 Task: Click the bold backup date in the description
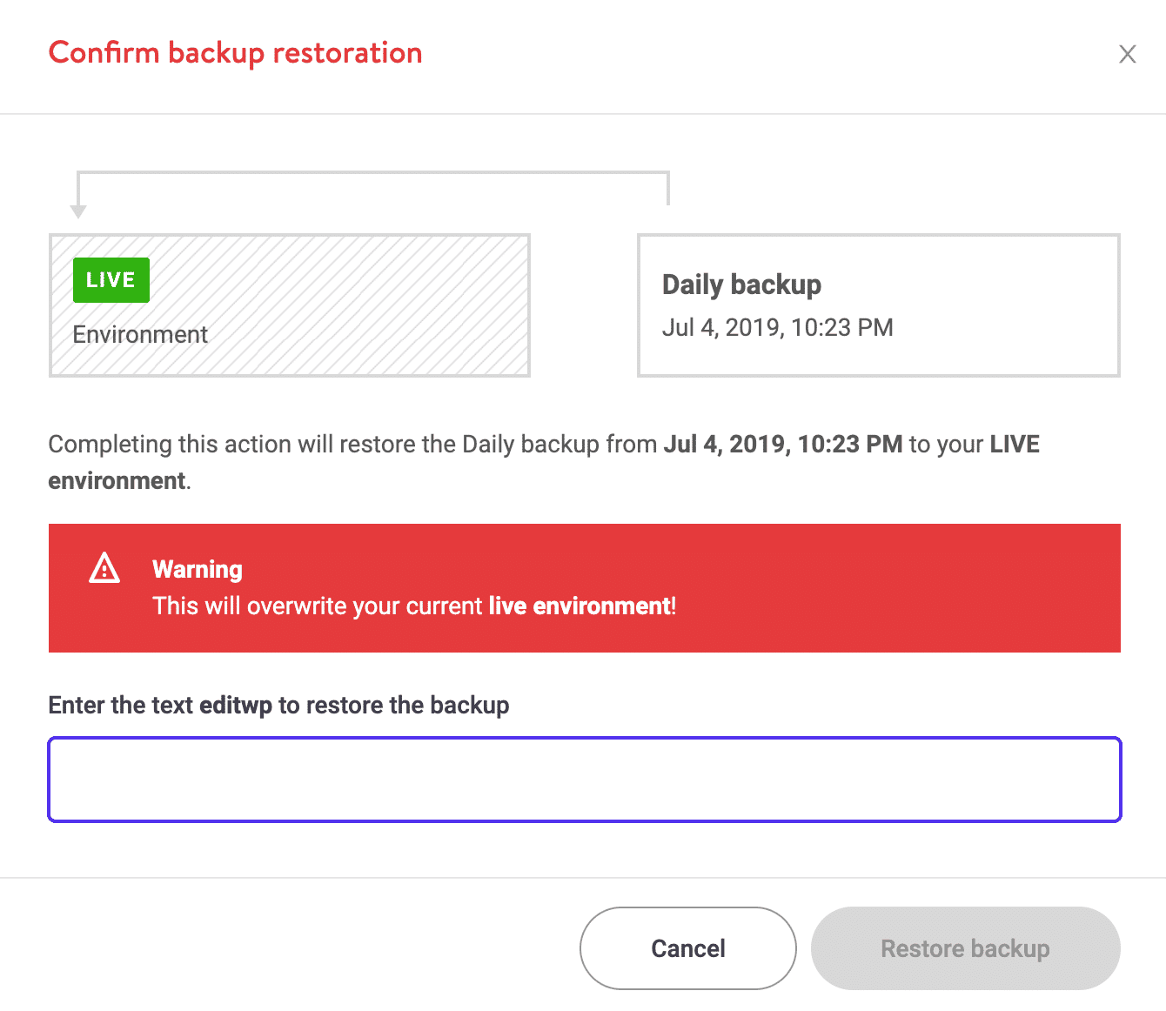pos(781,444)
